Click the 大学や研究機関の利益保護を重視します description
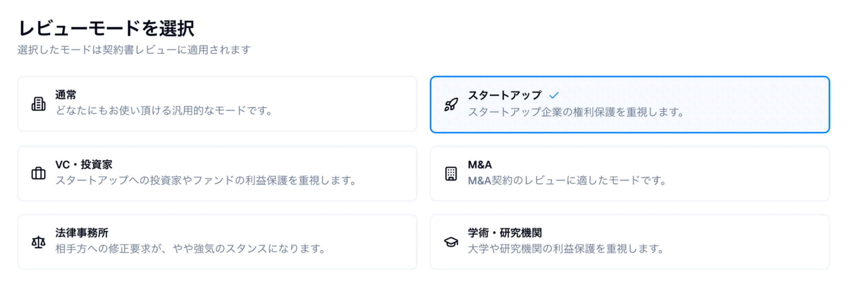 click(x=566, y=249)
